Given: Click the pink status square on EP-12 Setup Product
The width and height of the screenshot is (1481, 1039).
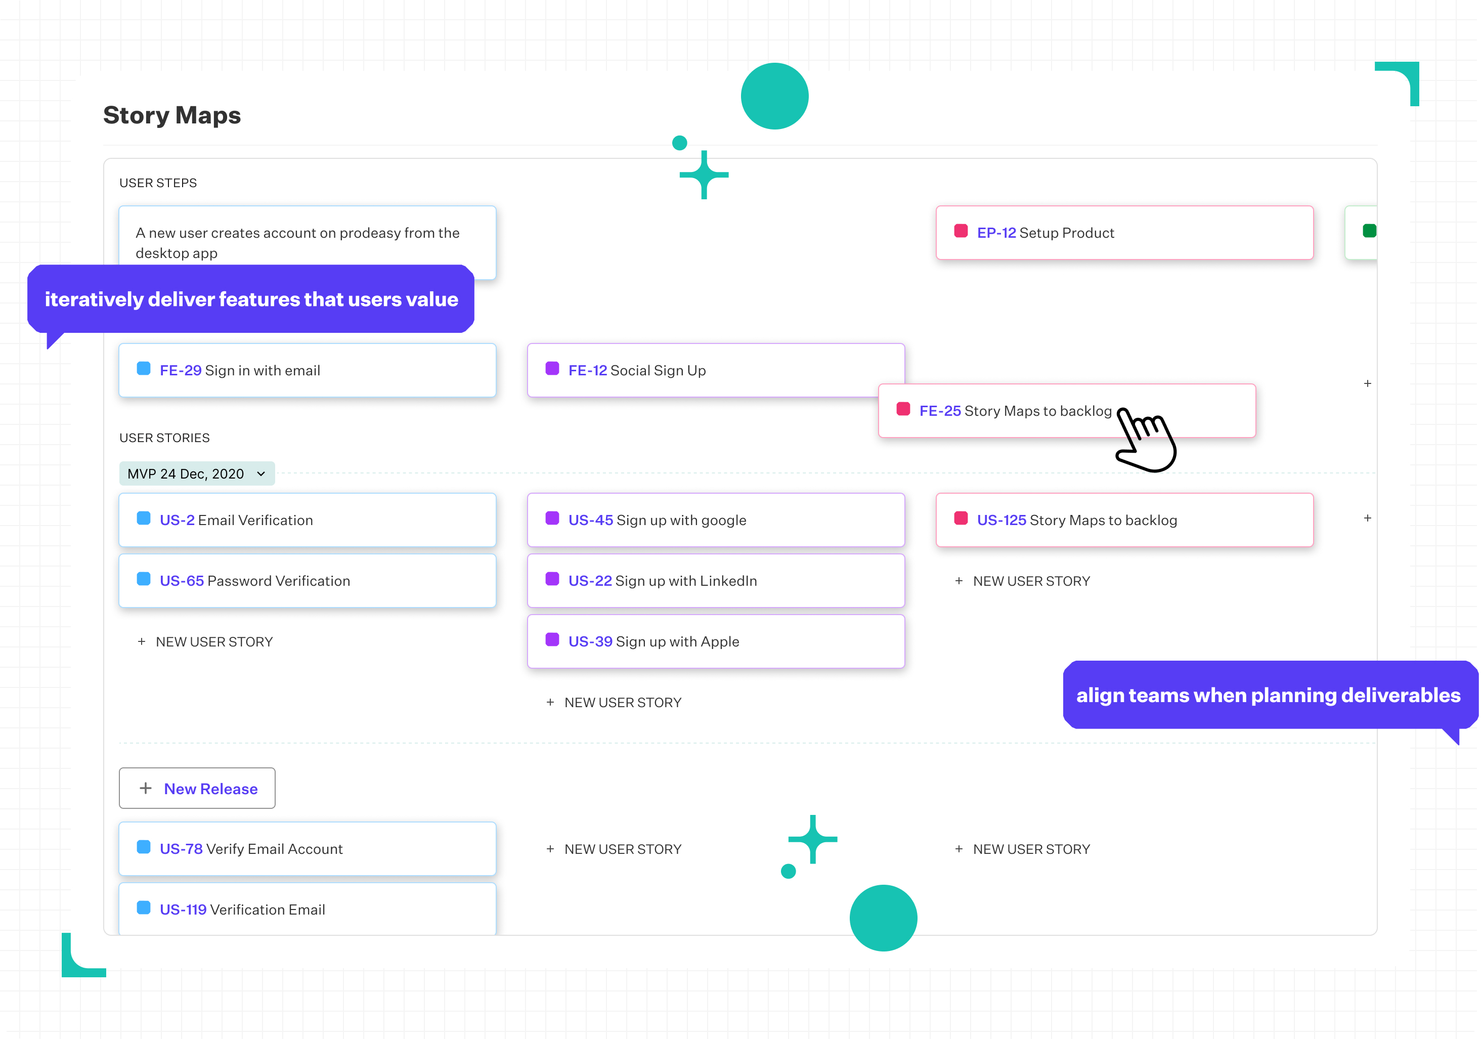Looking at the screenshot, I should 961,232.
